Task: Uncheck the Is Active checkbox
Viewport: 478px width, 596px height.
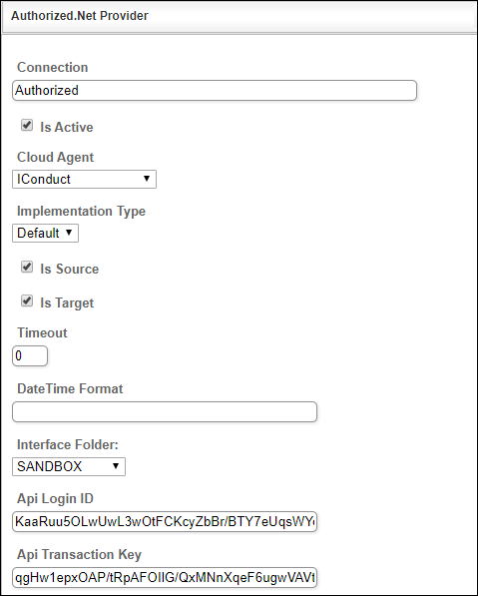Action: click(x=27, y=125)
